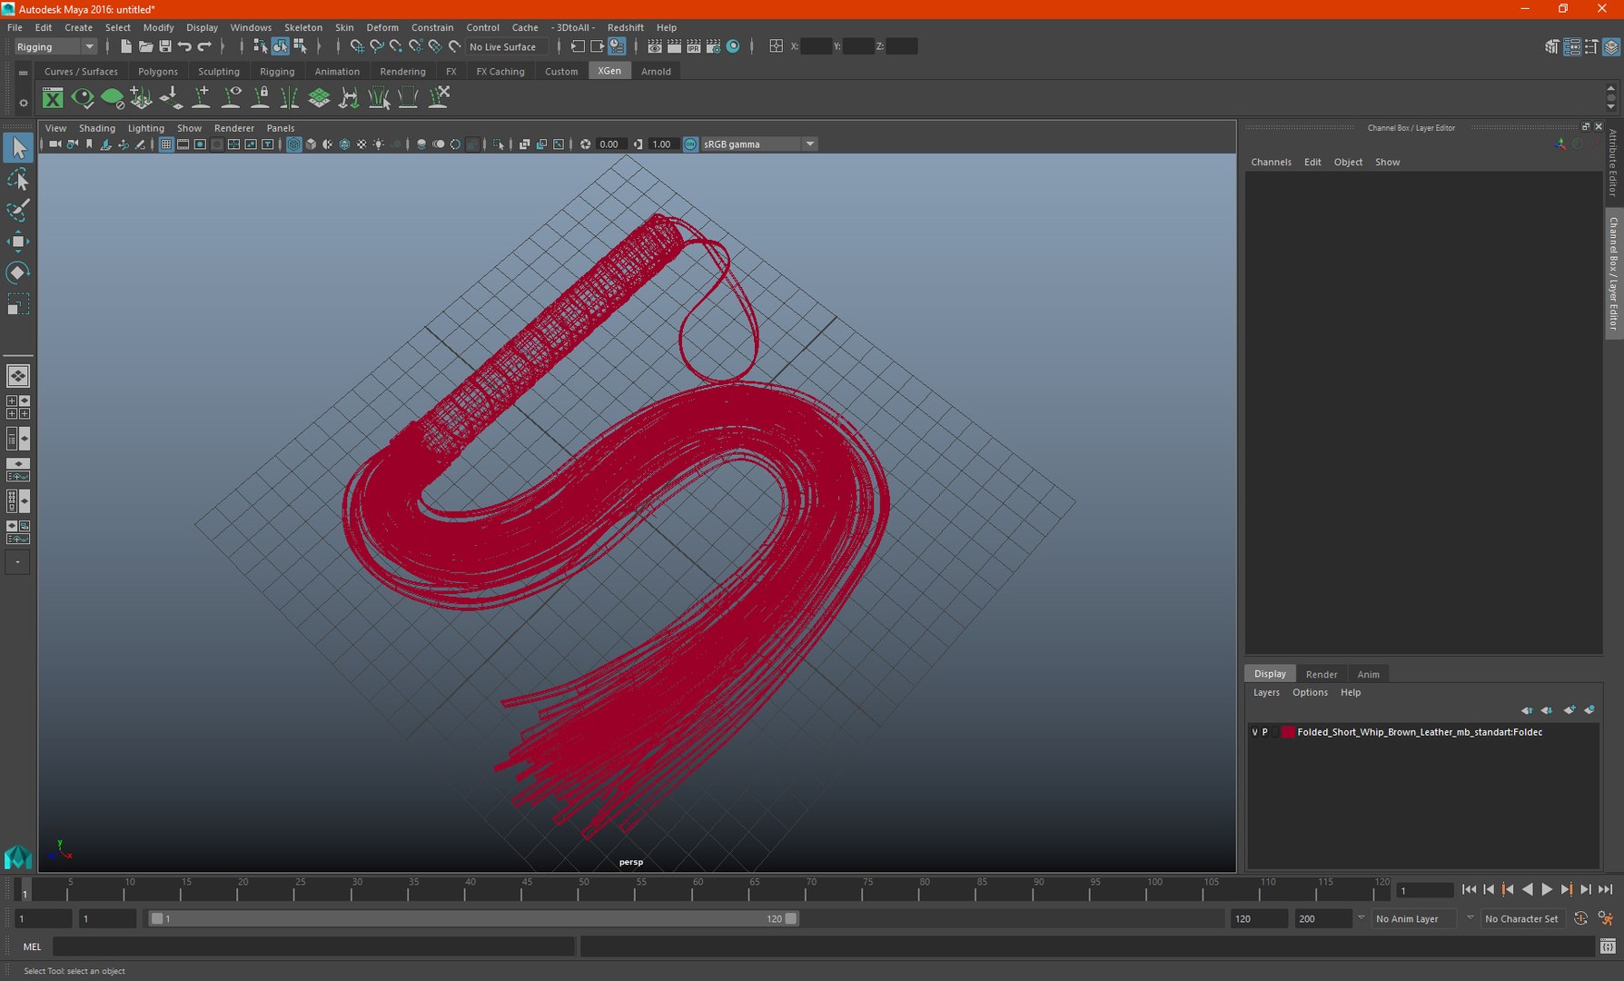The height and width of the screenshot is (981, 1624).
Task: Open XGen window shelf icon
Action: click(53, 98)
